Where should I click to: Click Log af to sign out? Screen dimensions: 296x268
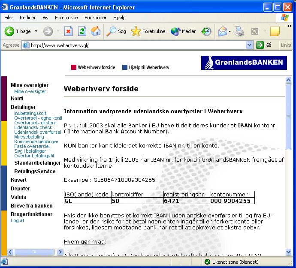(17, 220)
